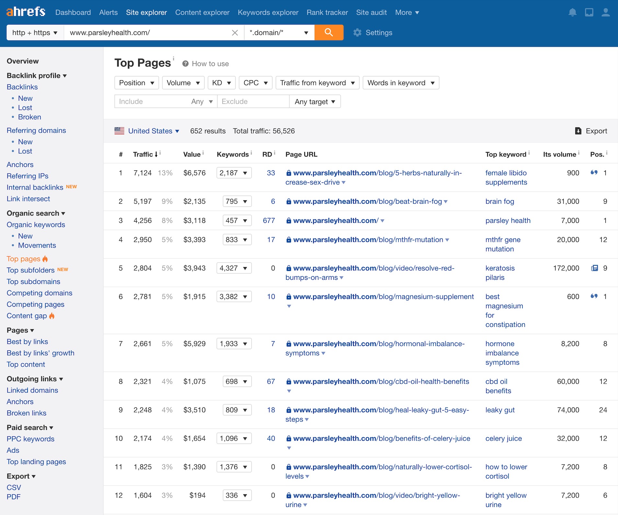Open the CPC filter dropdown
The width and height of the screenshot is (618, 515).
click(256, 83)
